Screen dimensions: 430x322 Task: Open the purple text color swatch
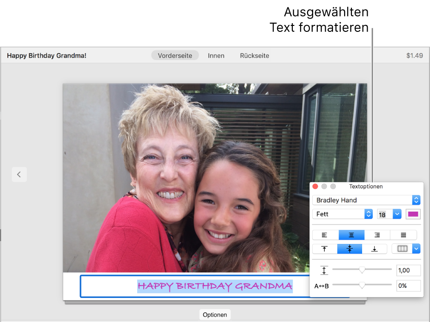click(413, 214)
